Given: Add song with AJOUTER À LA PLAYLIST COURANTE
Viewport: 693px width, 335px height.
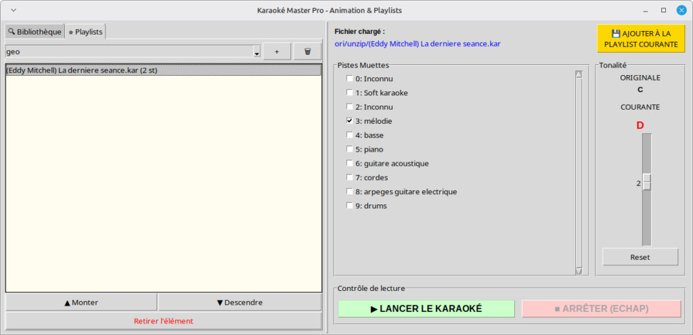Looking at the screenshot, I should 640,39.
